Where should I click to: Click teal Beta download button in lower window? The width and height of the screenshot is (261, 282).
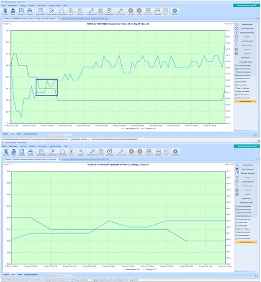(247, 146)
